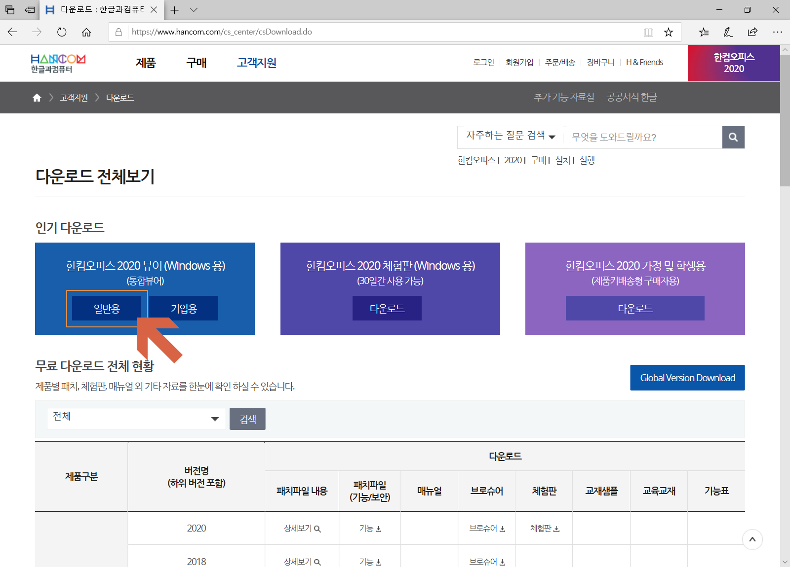
Task: Download 2020 기능 patch file
Action: pos(370,529)
